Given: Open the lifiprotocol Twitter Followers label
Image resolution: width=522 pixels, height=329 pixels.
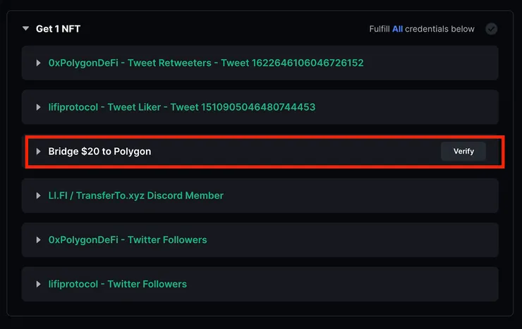Looking at the screenshot, I should [x=118, y=285].
